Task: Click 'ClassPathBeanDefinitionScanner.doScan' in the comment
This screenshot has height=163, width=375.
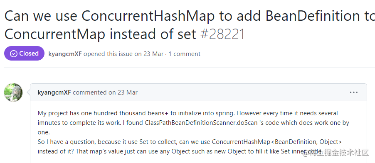Action: click(201, 123)
